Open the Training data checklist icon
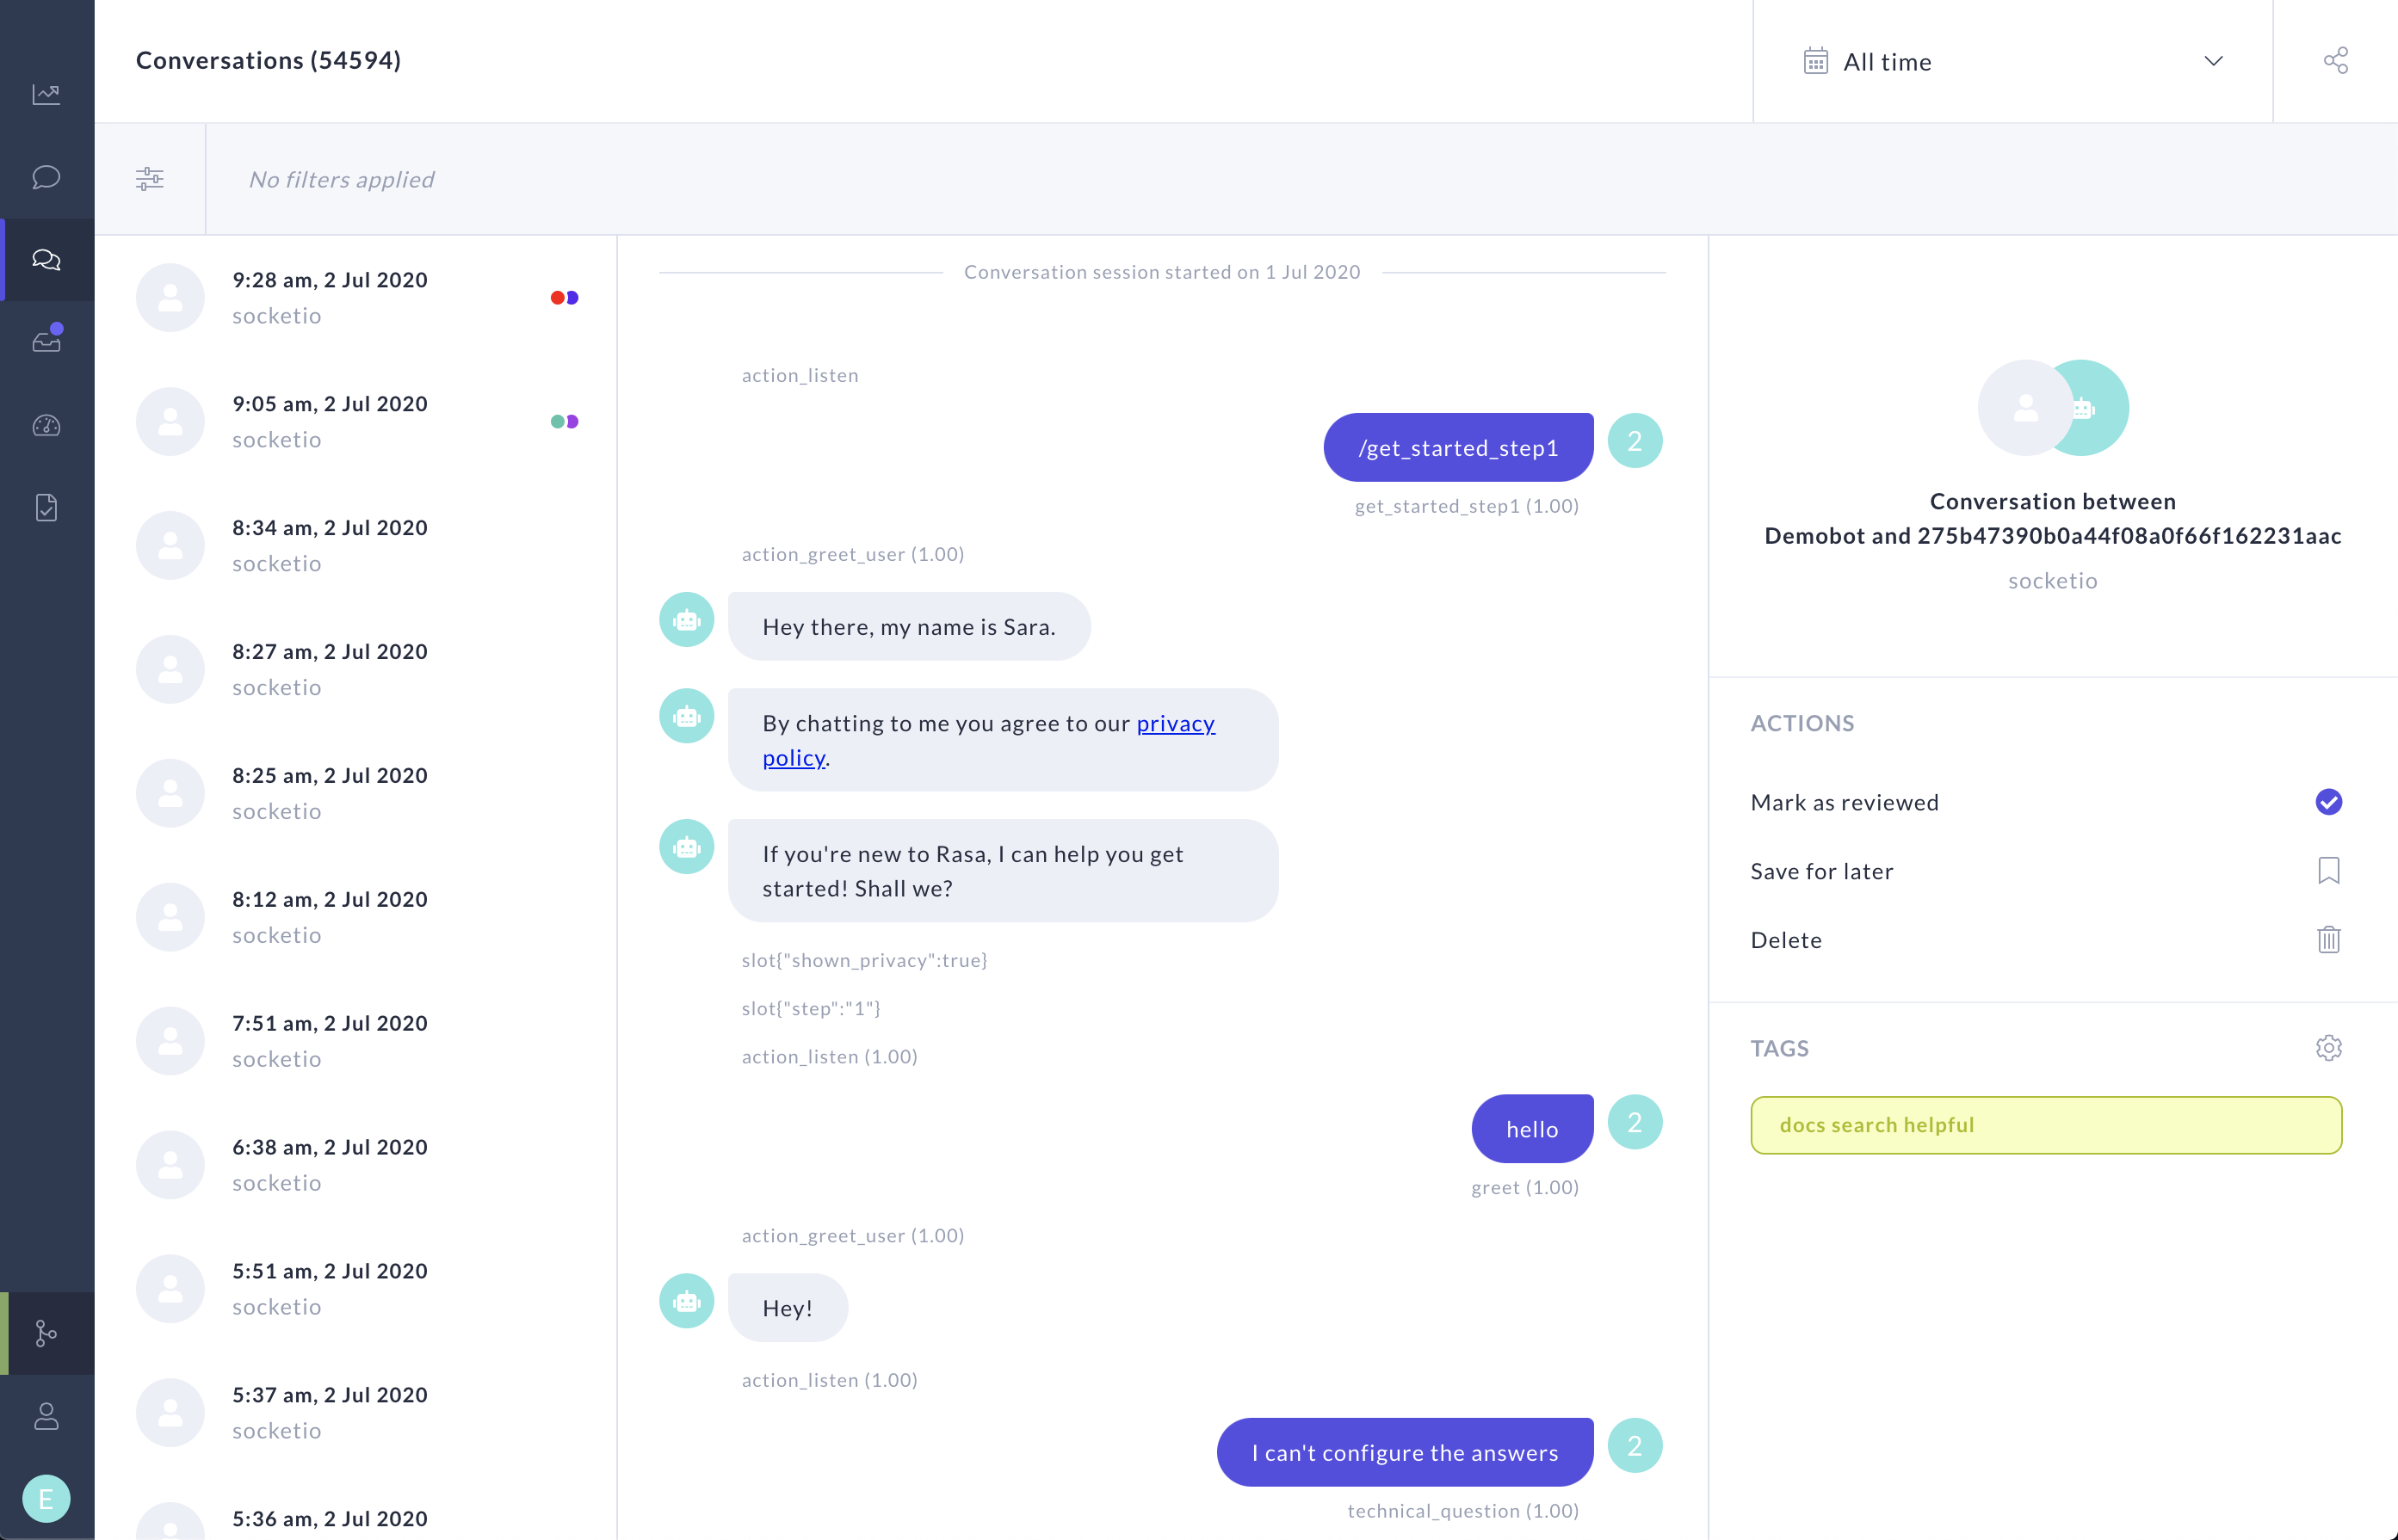The height and width of the screenshot is (1540, 2398). tap(46, 507)
